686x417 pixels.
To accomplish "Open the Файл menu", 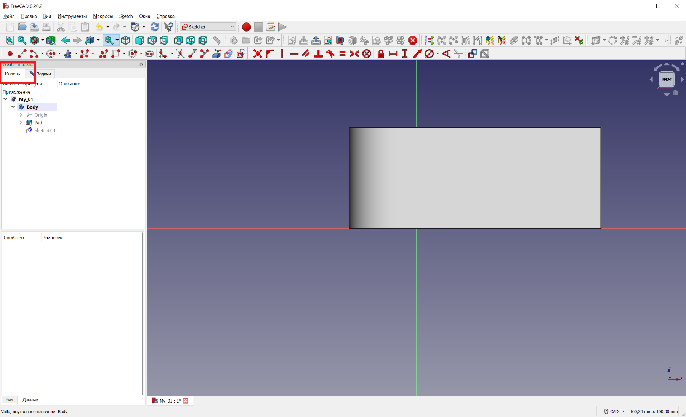I will [x=9, y=16].
